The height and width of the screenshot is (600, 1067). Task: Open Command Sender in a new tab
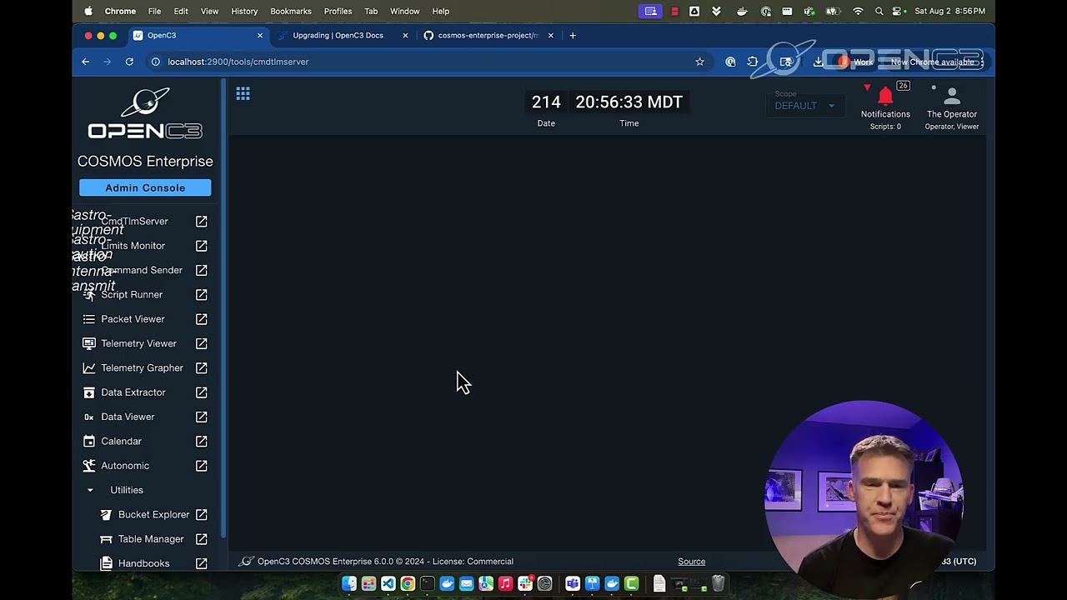pyautogui.click(x=202, y=270)
